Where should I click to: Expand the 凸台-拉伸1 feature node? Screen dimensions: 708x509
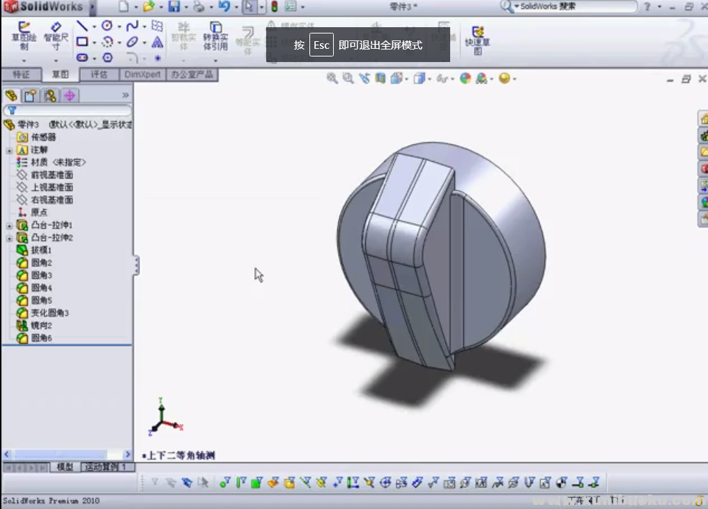pyautogui.click(x=9, y=225)
